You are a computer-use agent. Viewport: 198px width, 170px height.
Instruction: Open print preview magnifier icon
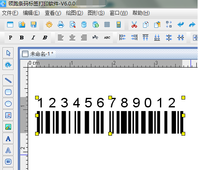point(73,25)
